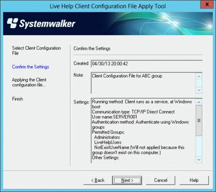Click the 'Permitted Groups:' line
The width and height of the screenshot is (216, 192).
108,132
